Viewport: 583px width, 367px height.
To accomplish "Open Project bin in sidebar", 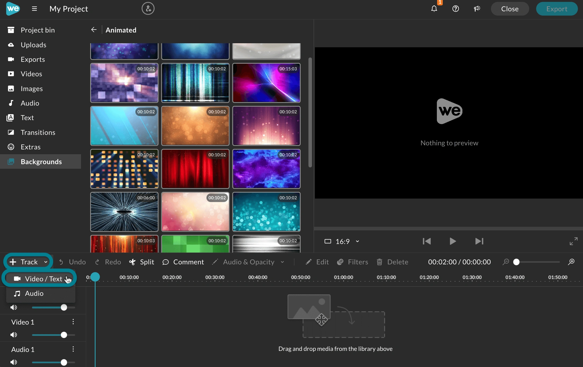I will (40, 30).
